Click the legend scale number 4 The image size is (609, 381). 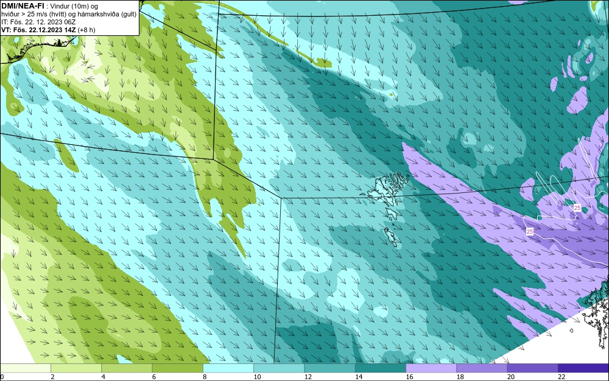[x=104, y=377]
